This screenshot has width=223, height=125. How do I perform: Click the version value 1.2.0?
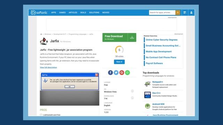coord(106,112)
